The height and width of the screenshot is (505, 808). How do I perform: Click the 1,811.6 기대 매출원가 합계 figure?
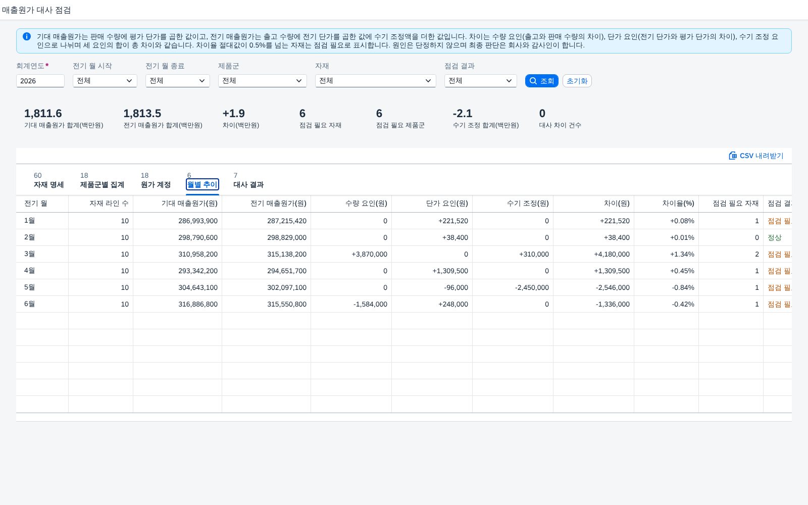pyautogui.click(x=43, y=114)
